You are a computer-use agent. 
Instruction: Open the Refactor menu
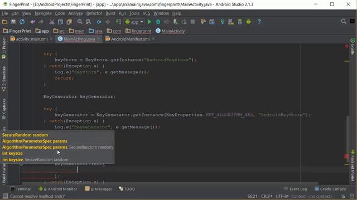(x=94, y=13)
